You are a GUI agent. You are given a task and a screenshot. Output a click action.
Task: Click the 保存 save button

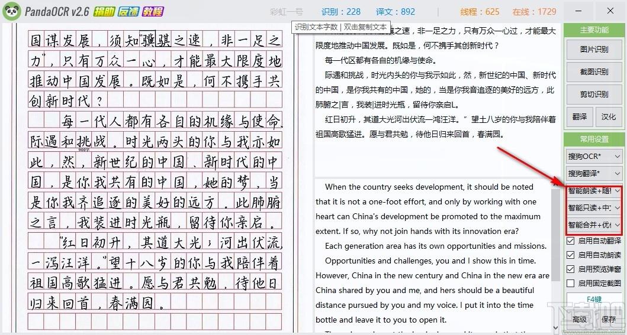click(609, 319)
